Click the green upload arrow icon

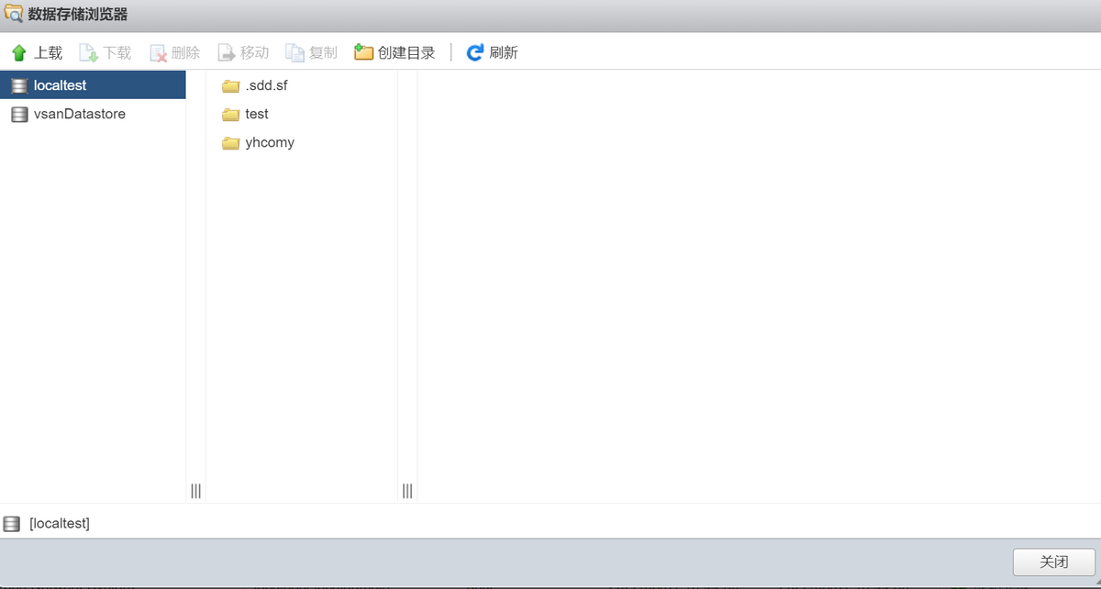pyautogui.click(x=19, y=53)
